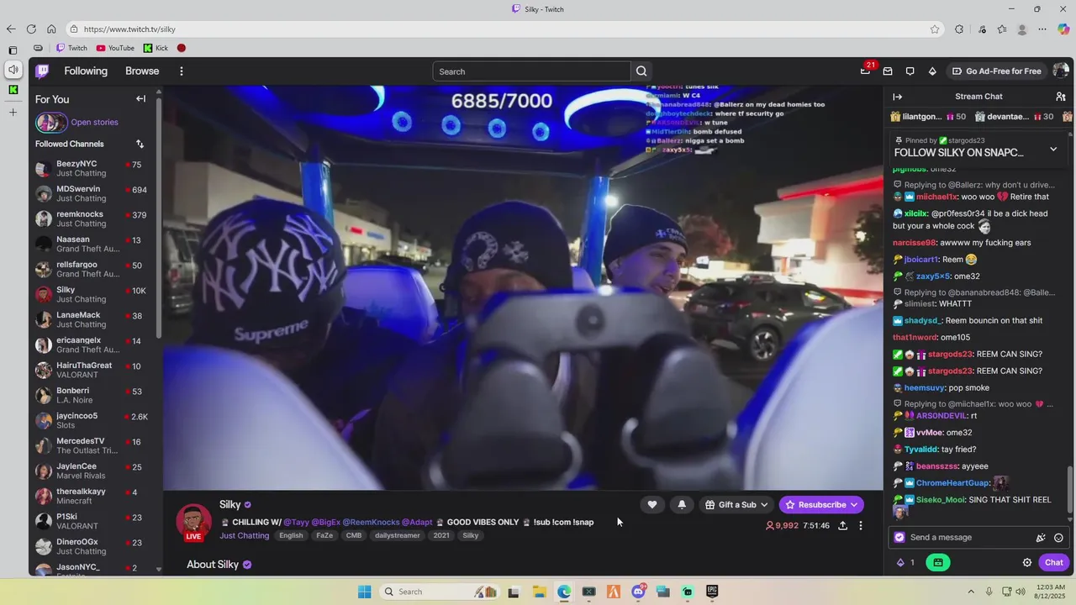Screen dimensions: 1076x605
Task: Open notifications inbox with 21 badge
Action: click(x=866, y=71)
